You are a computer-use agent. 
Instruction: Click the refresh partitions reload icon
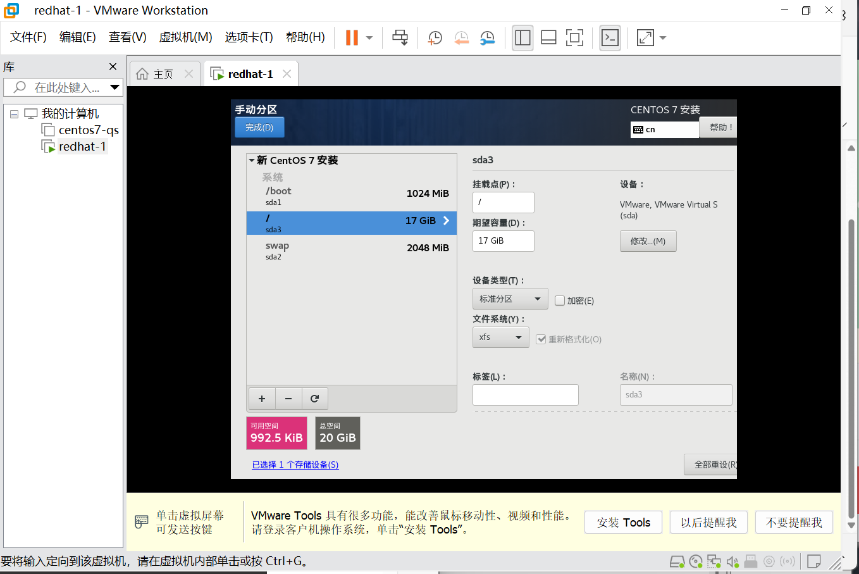314,399
